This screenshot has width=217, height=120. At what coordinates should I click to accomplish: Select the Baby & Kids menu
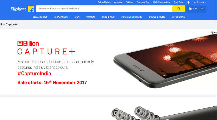coord(109,17)
